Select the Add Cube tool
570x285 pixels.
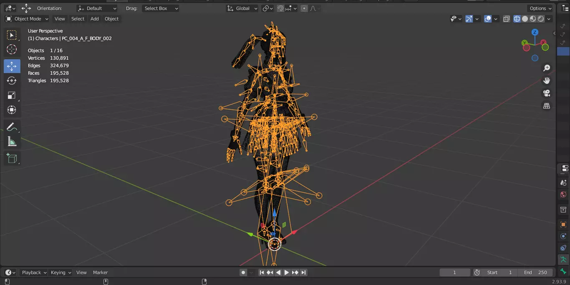[12, 158]
